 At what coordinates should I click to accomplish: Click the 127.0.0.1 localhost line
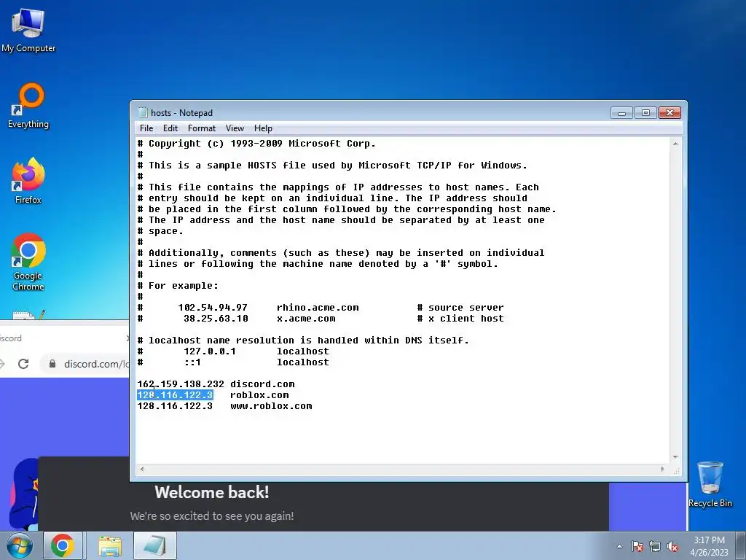coord(233,351)
